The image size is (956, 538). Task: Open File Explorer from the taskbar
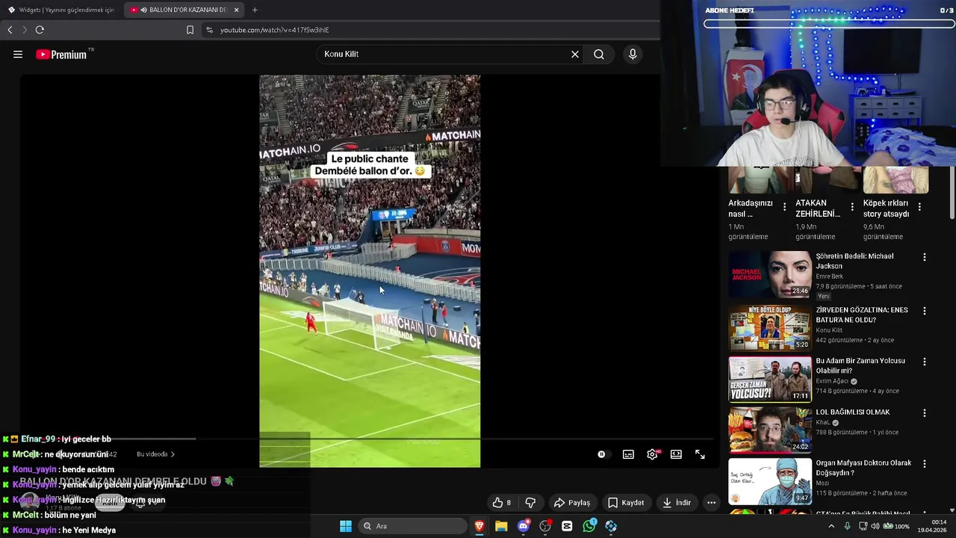501,526
